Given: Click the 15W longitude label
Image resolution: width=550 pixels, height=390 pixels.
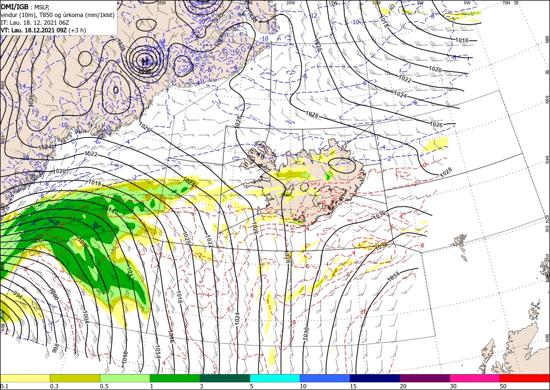Looking at the screenshot, I should [x=333, y=2].
